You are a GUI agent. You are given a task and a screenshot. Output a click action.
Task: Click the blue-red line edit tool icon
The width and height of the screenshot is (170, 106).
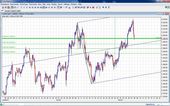(x=88, y=8)
